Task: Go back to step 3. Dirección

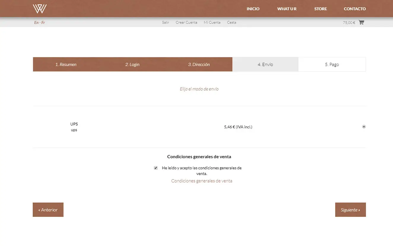Action: click(199, 64)
